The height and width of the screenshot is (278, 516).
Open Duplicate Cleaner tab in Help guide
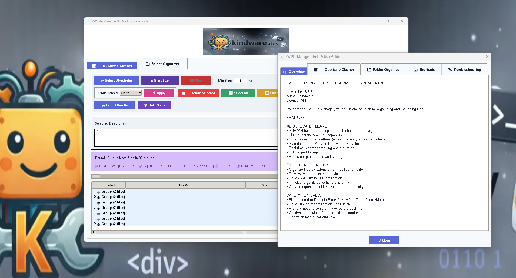coord(334,70)
